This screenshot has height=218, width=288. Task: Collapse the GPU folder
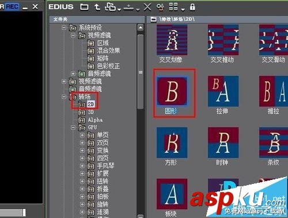coord(73,127)
